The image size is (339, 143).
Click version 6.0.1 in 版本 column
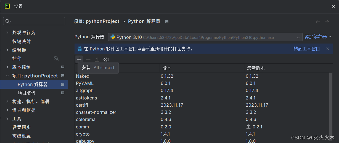coord(166,83)
